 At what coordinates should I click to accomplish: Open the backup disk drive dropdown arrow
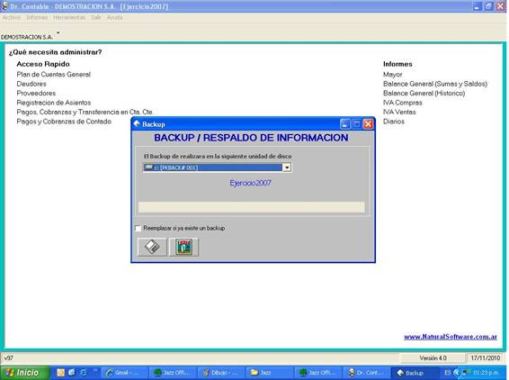coord(287,167)
